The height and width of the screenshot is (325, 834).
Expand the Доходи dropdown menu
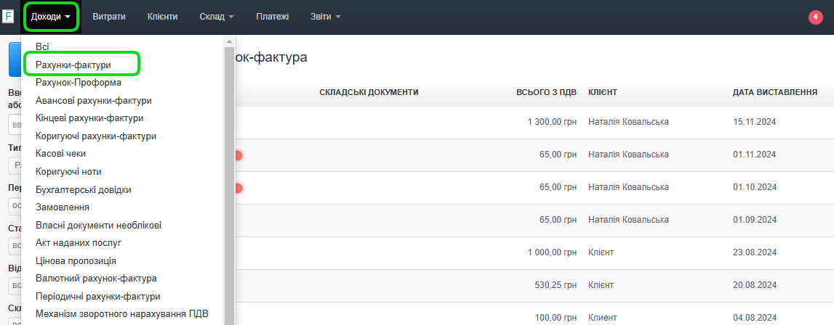(x=51, y=17)
